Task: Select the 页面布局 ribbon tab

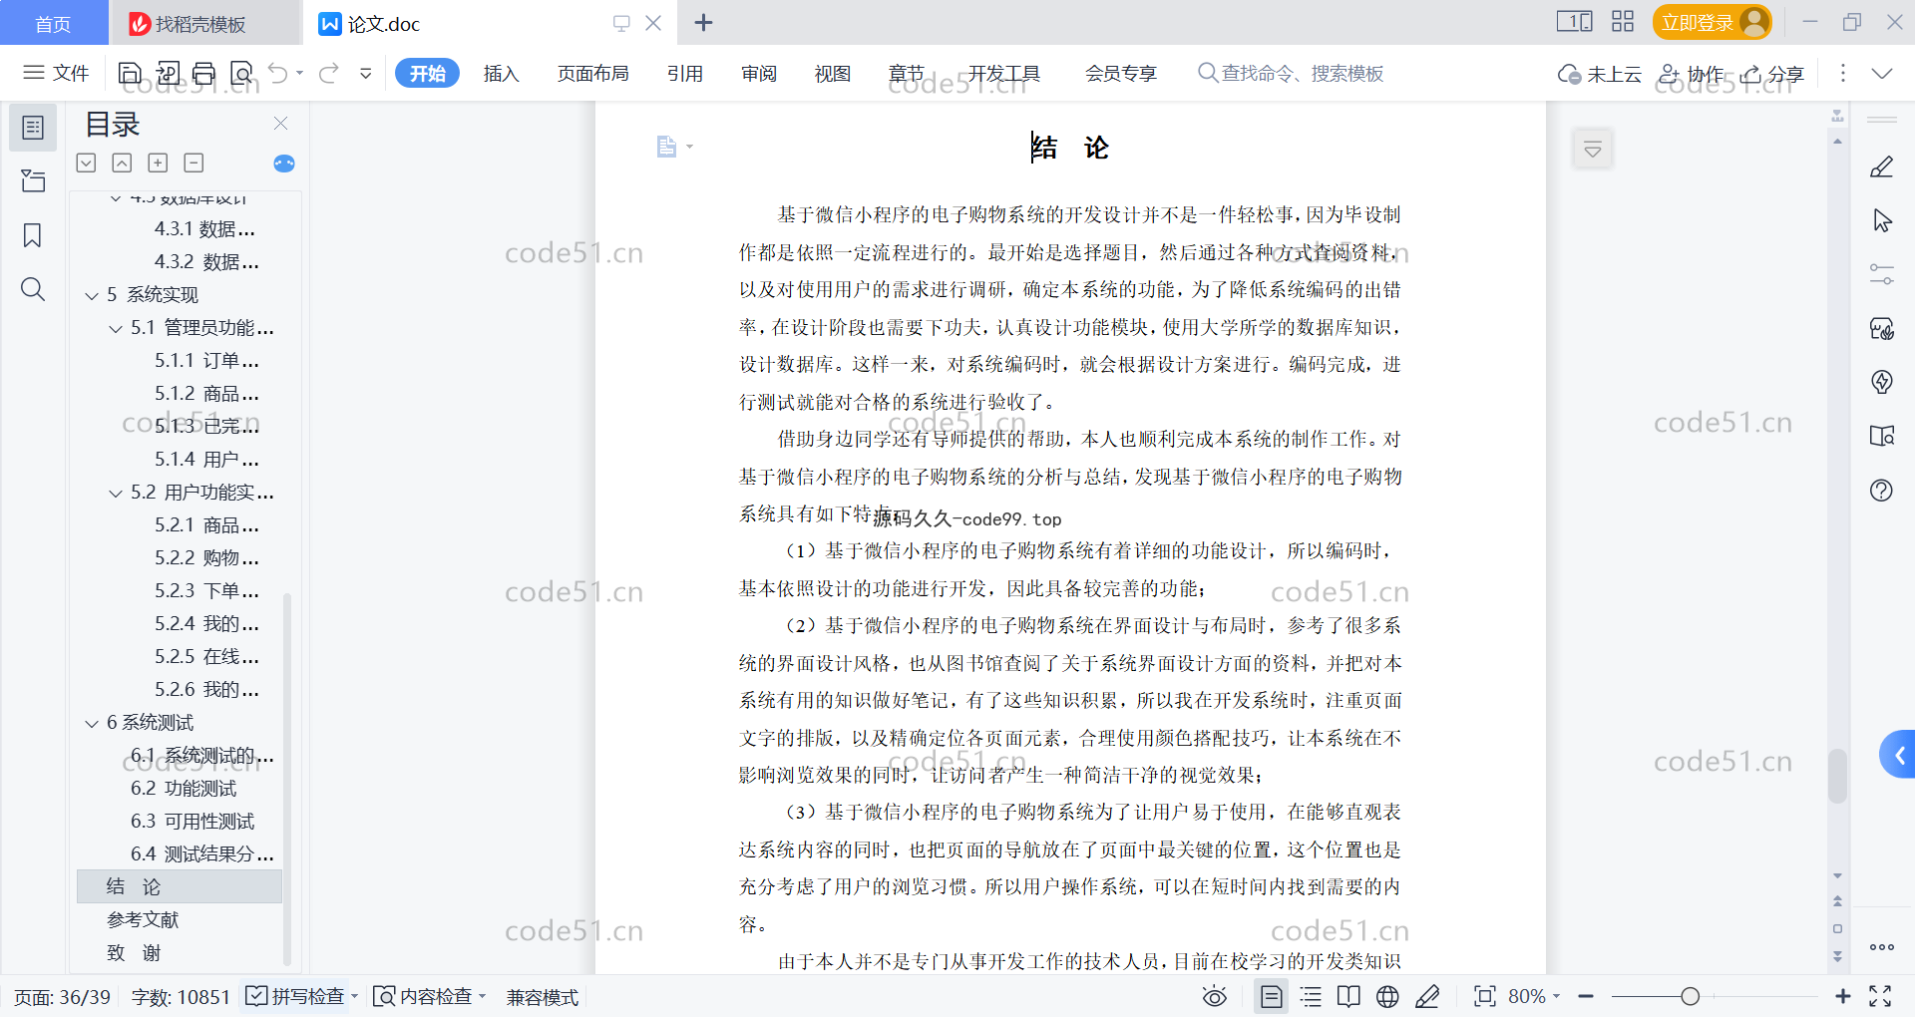Action: coord(592,73)
